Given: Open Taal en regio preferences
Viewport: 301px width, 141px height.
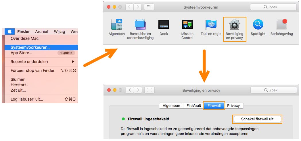Looking at the screenshot, I should coord(211,27).
